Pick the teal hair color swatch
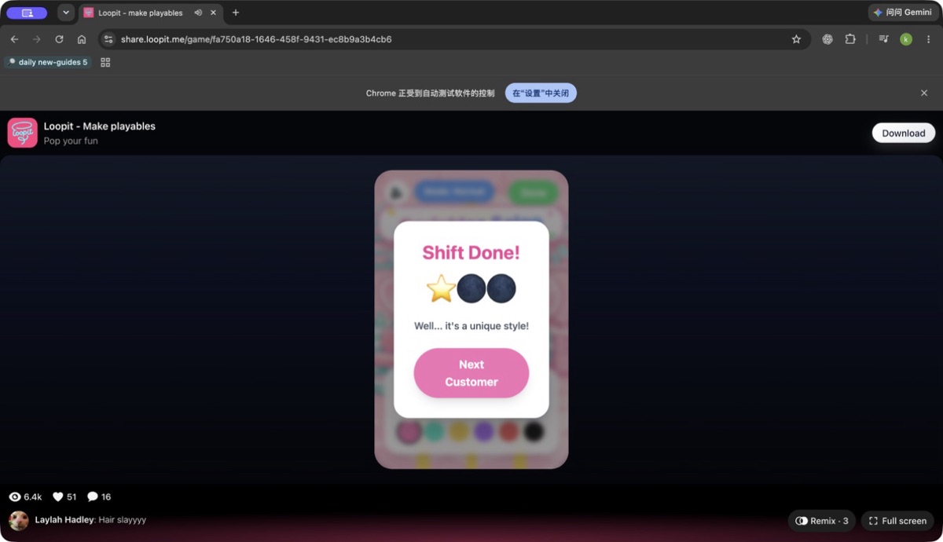The image size is (943, 542). pyautogui.click(x=434, y=430)
